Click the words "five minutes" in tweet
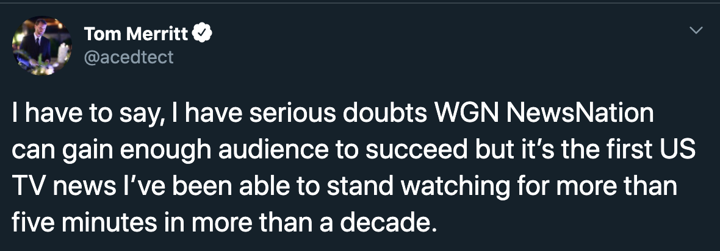720x251 pixels. click(x=84, y=222)
